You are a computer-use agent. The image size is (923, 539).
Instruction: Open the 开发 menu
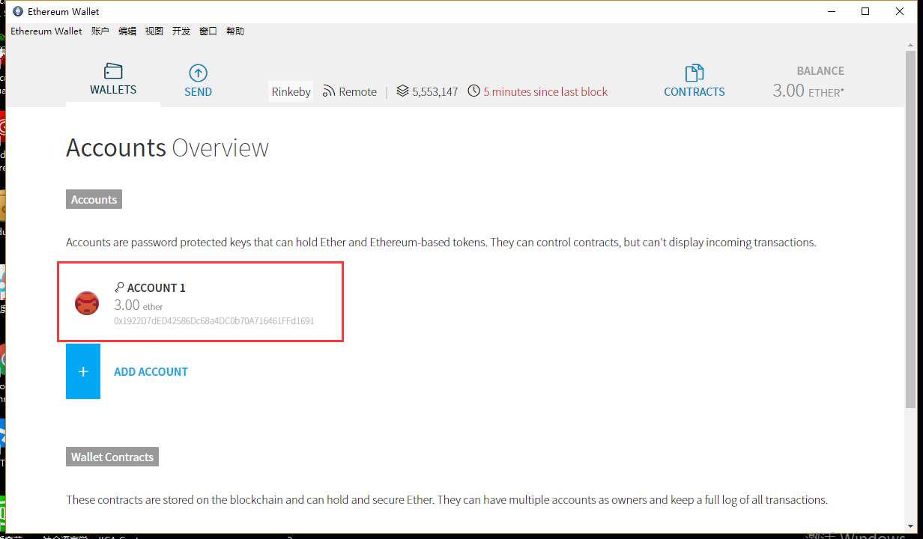(181, 31)
